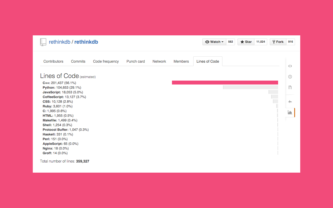Screen dimensions: 333x208
Task: Fork the rethinkdb repository
Action: coord(278,42)
